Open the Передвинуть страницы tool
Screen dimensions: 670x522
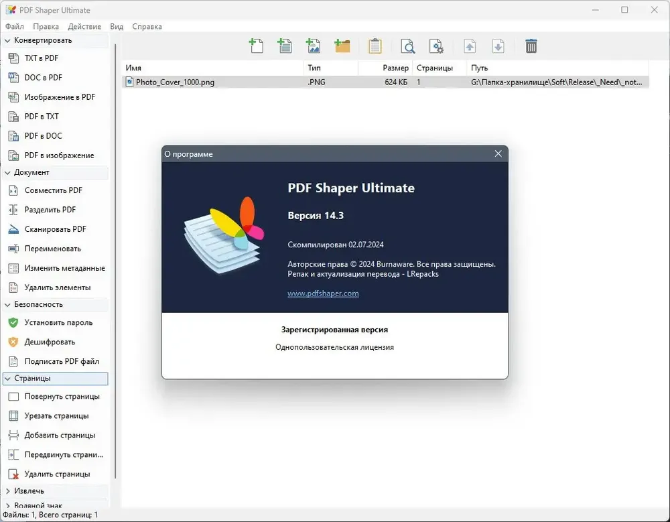[64, 454]
